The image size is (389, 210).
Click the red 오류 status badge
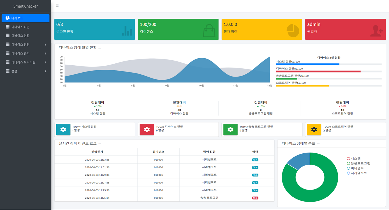255,198
